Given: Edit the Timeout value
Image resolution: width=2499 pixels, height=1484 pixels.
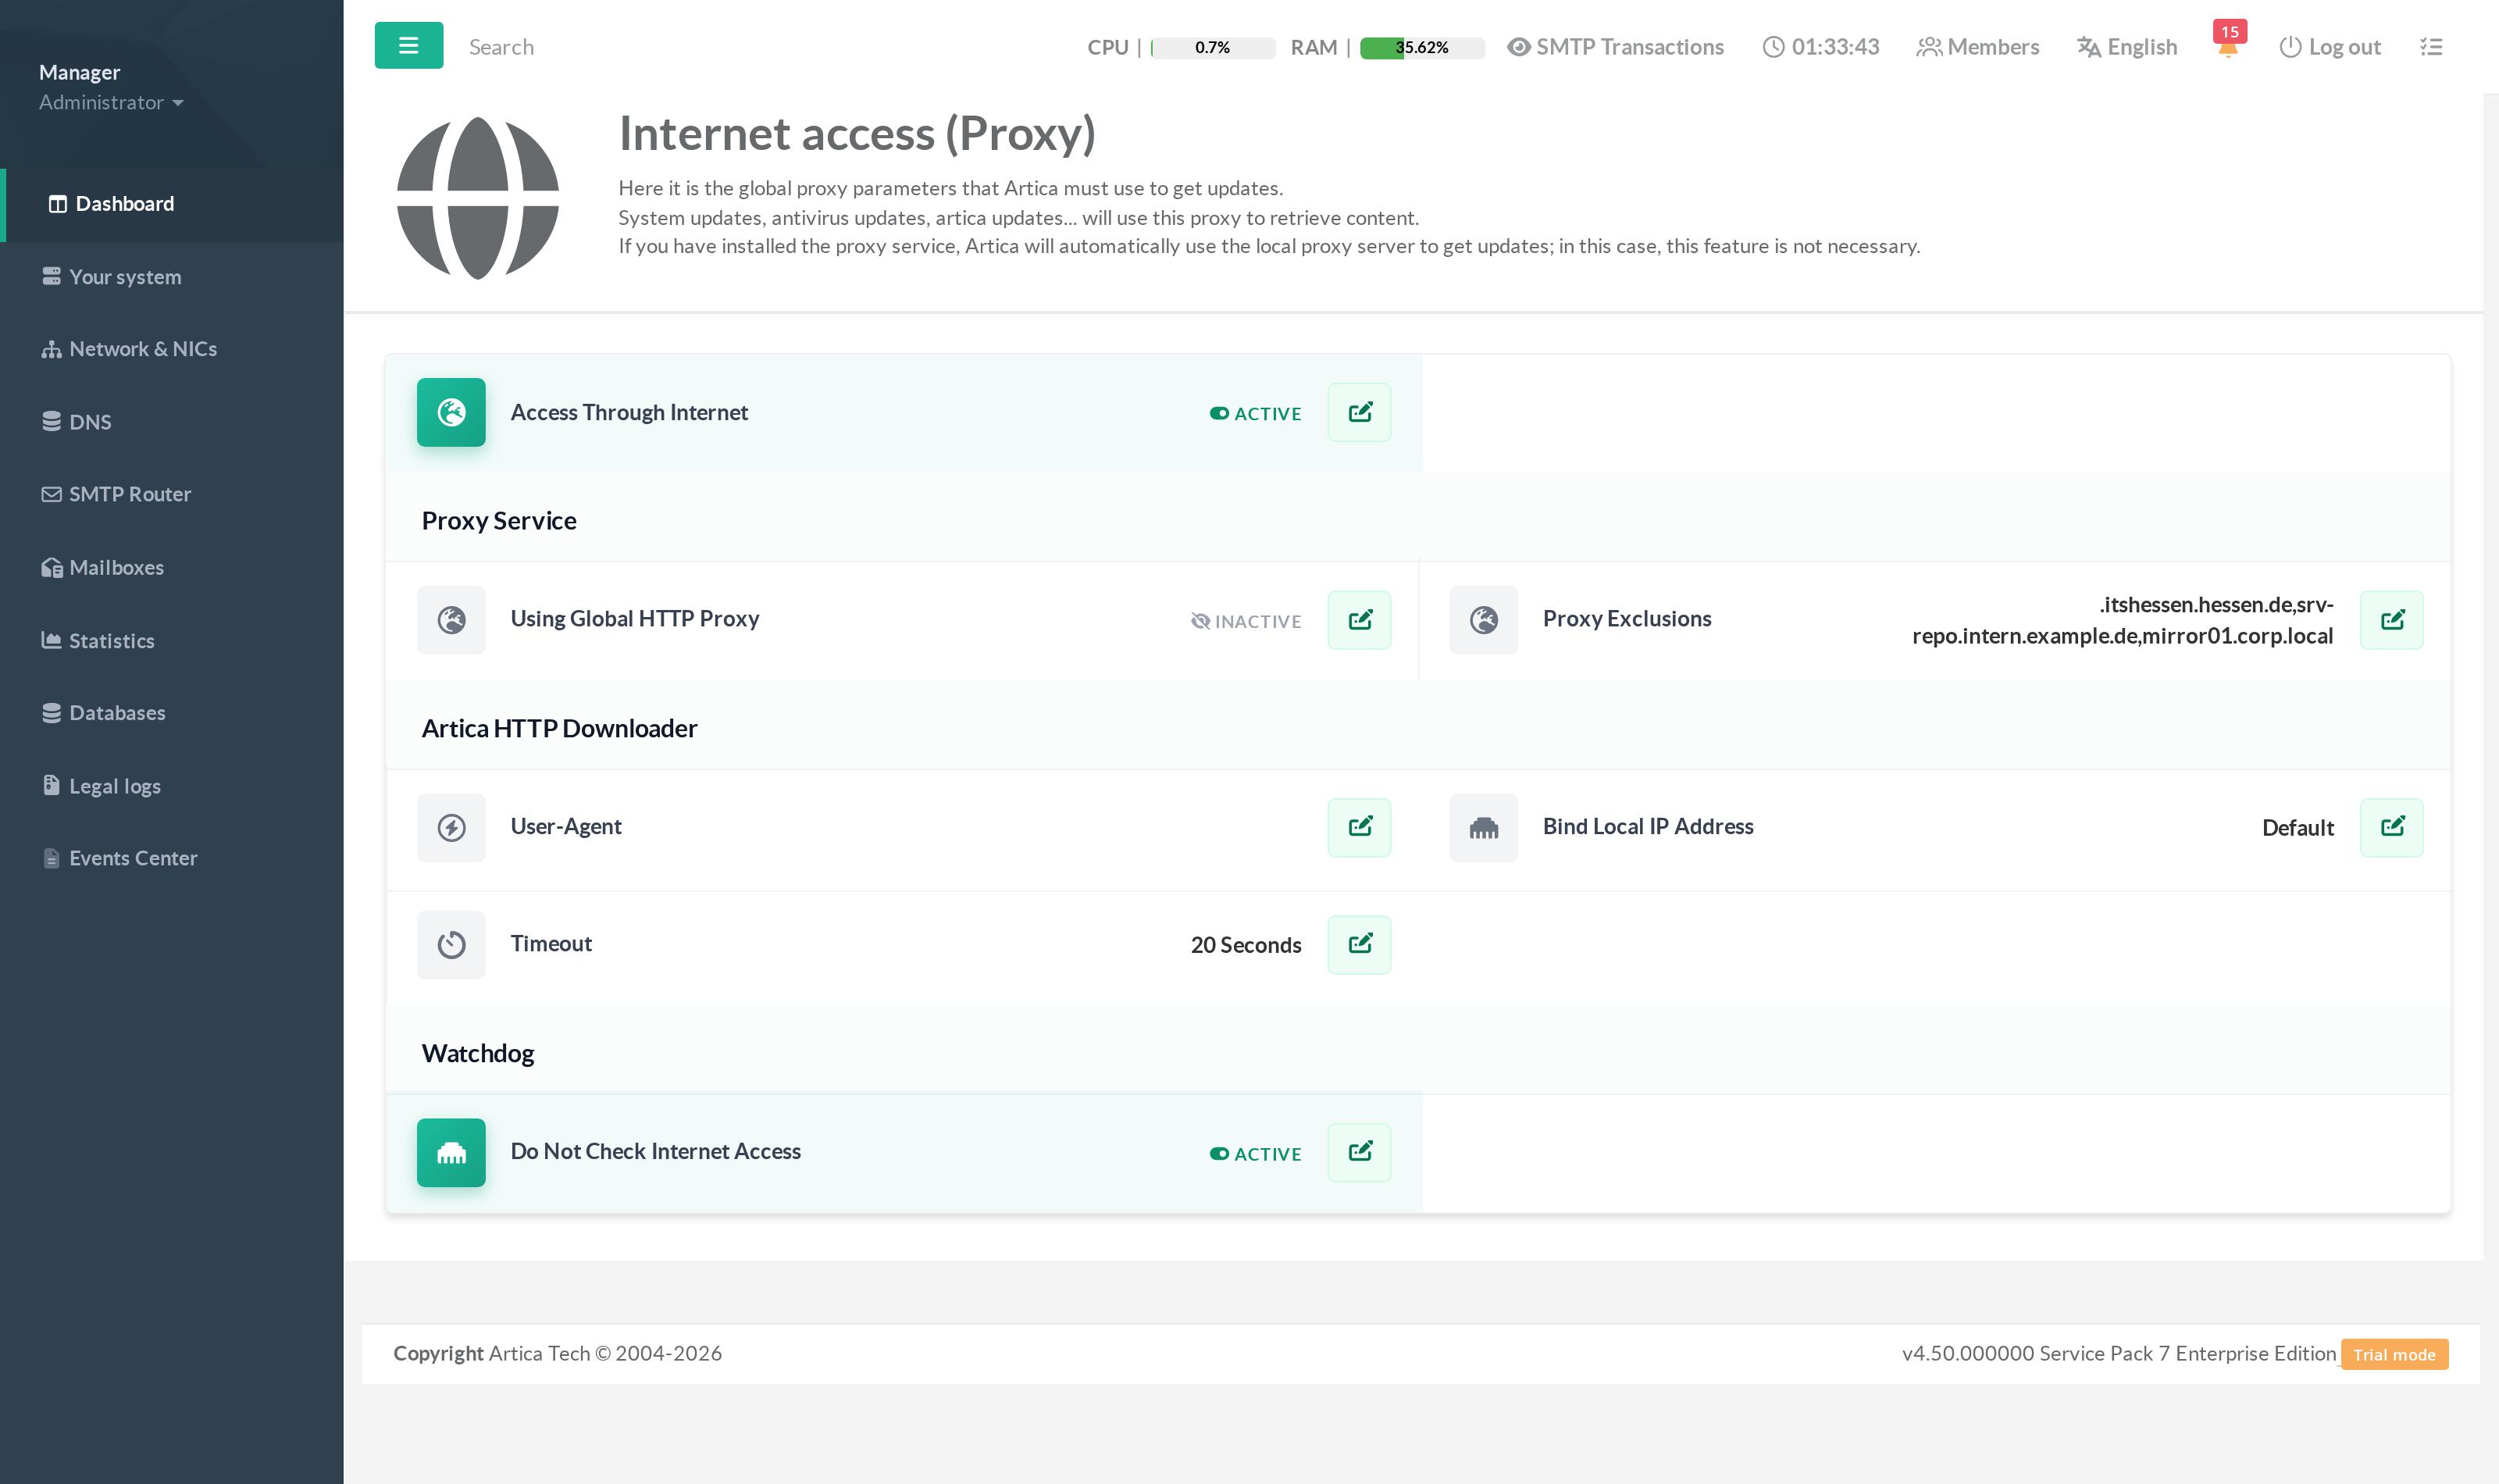Looking at the screenshot, I should tap(1360, 944).
